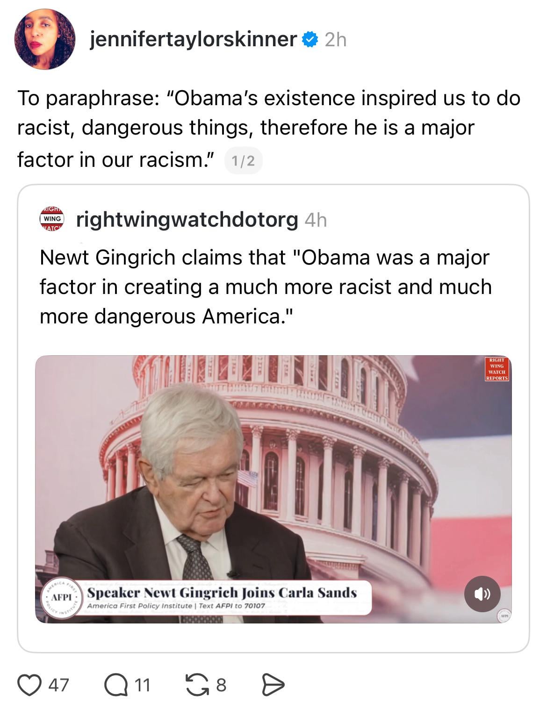This screenshot has width=547, height=716.
Task: Select the Right Wing Watch Reports watermark
Action: pyautogui.click(x=497, y=369)
